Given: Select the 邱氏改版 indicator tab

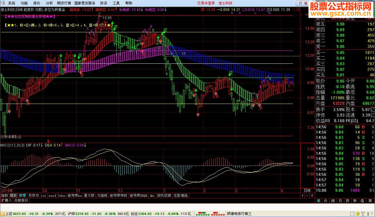Looking at the screenshot, I should point(164,195).
